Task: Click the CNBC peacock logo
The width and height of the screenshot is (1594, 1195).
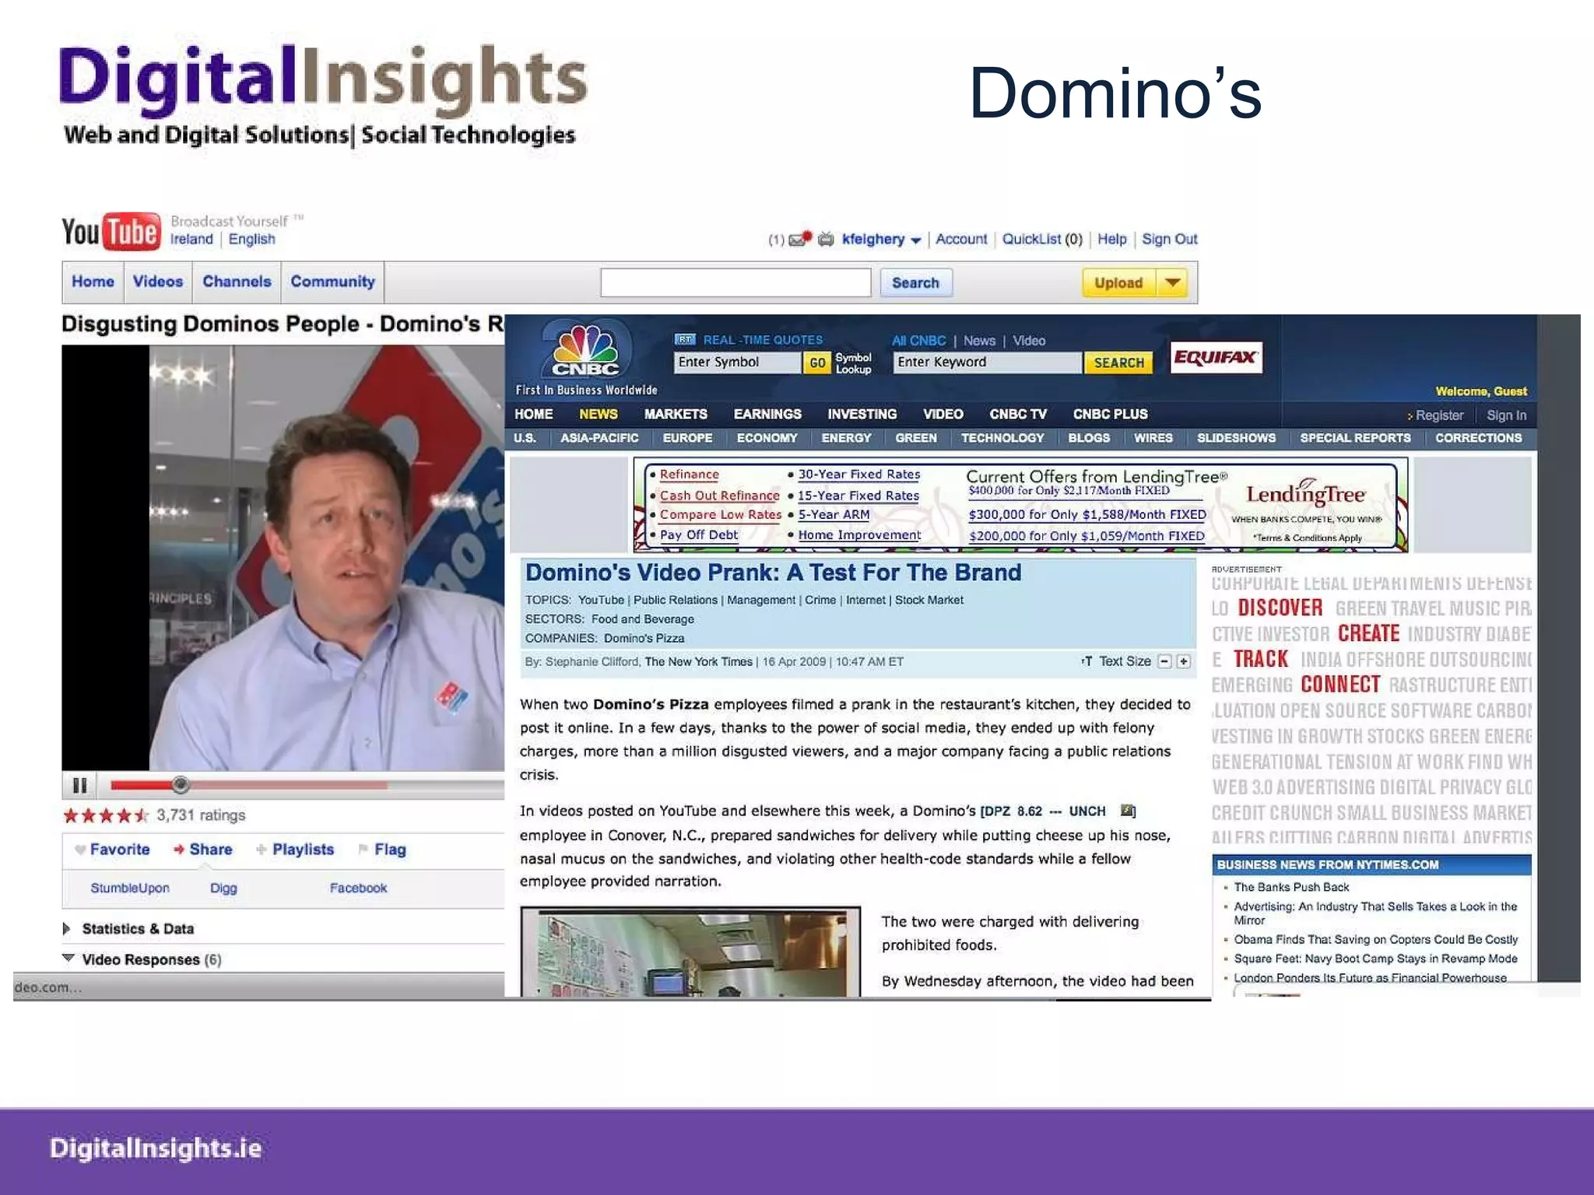Action: point(585,350)
